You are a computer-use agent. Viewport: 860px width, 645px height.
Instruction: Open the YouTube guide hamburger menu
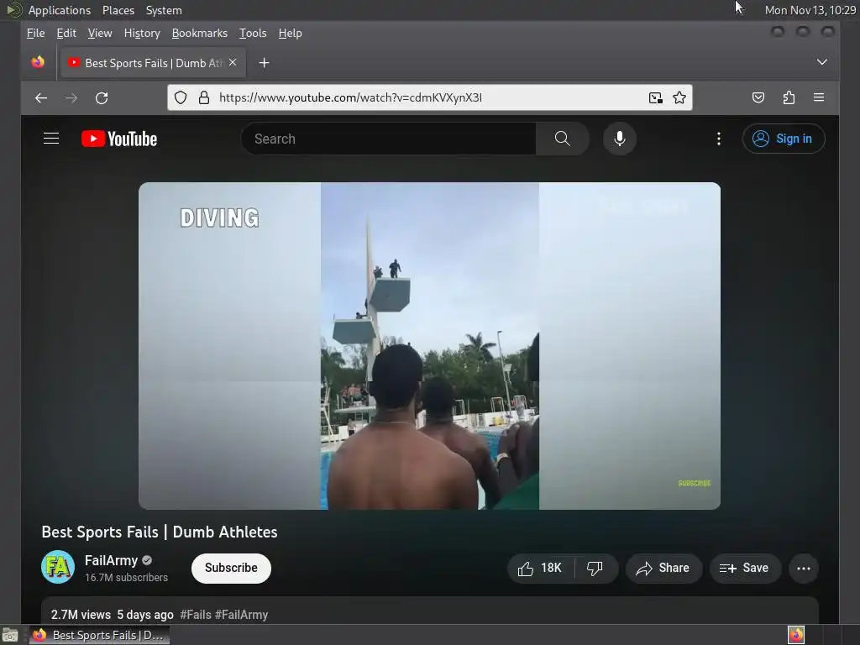pyautogui.click(x=51, y=139)
